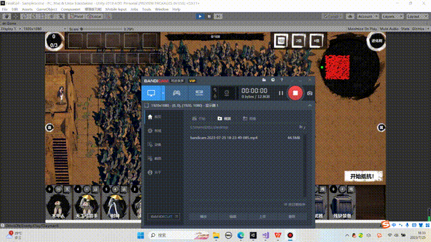Click Unity editor Pause button
The width and height of the screenshot is (431, 242).
pyautogui.click(x=209, y=16)
